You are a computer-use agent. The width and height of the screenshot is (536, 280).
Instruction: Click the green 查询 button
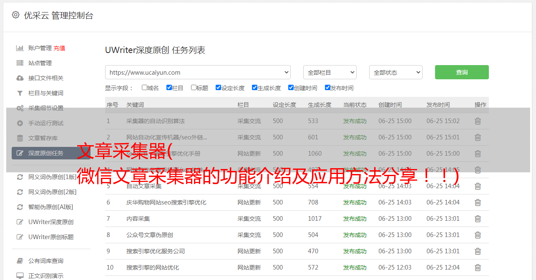click(x=461, y=72)
